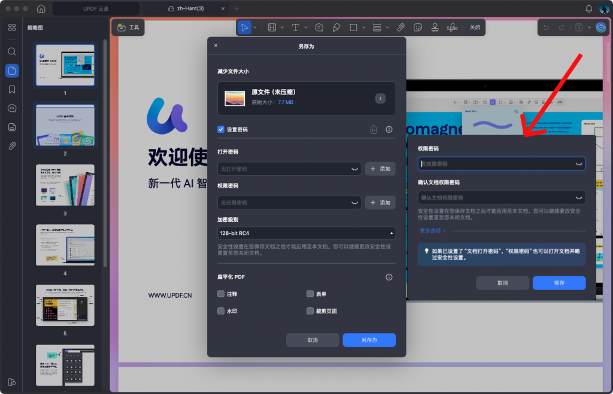
Task: Open the 工具 tools menu
Action: [x=128, y=28]
